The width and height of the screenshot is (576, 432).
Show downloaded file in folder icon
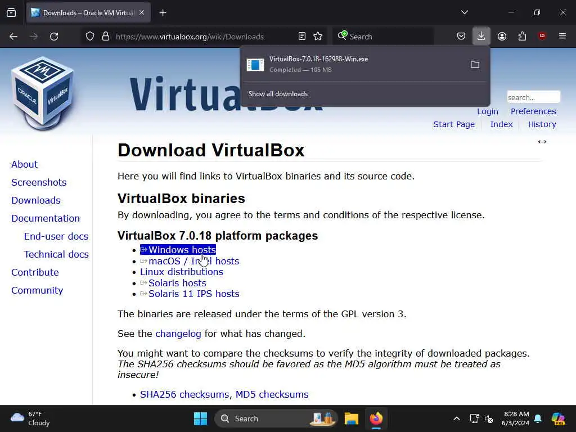click(475, 65)
